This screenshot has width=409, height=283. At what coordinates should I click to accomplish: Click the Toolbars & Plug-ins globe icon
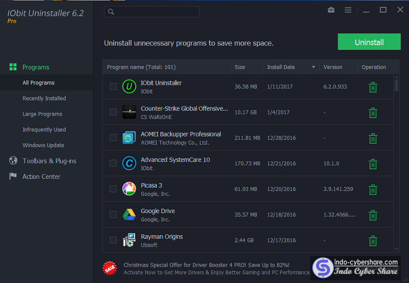(13, 160)
